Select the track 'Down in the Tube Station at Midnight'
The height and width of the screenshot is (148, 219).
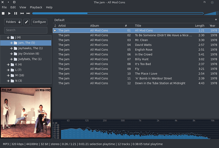coord(160,83)
